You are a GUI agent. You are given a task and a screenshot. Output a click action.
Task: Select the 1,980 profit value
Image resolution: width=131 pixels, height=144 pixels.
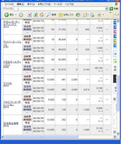(x=99, y=48)
